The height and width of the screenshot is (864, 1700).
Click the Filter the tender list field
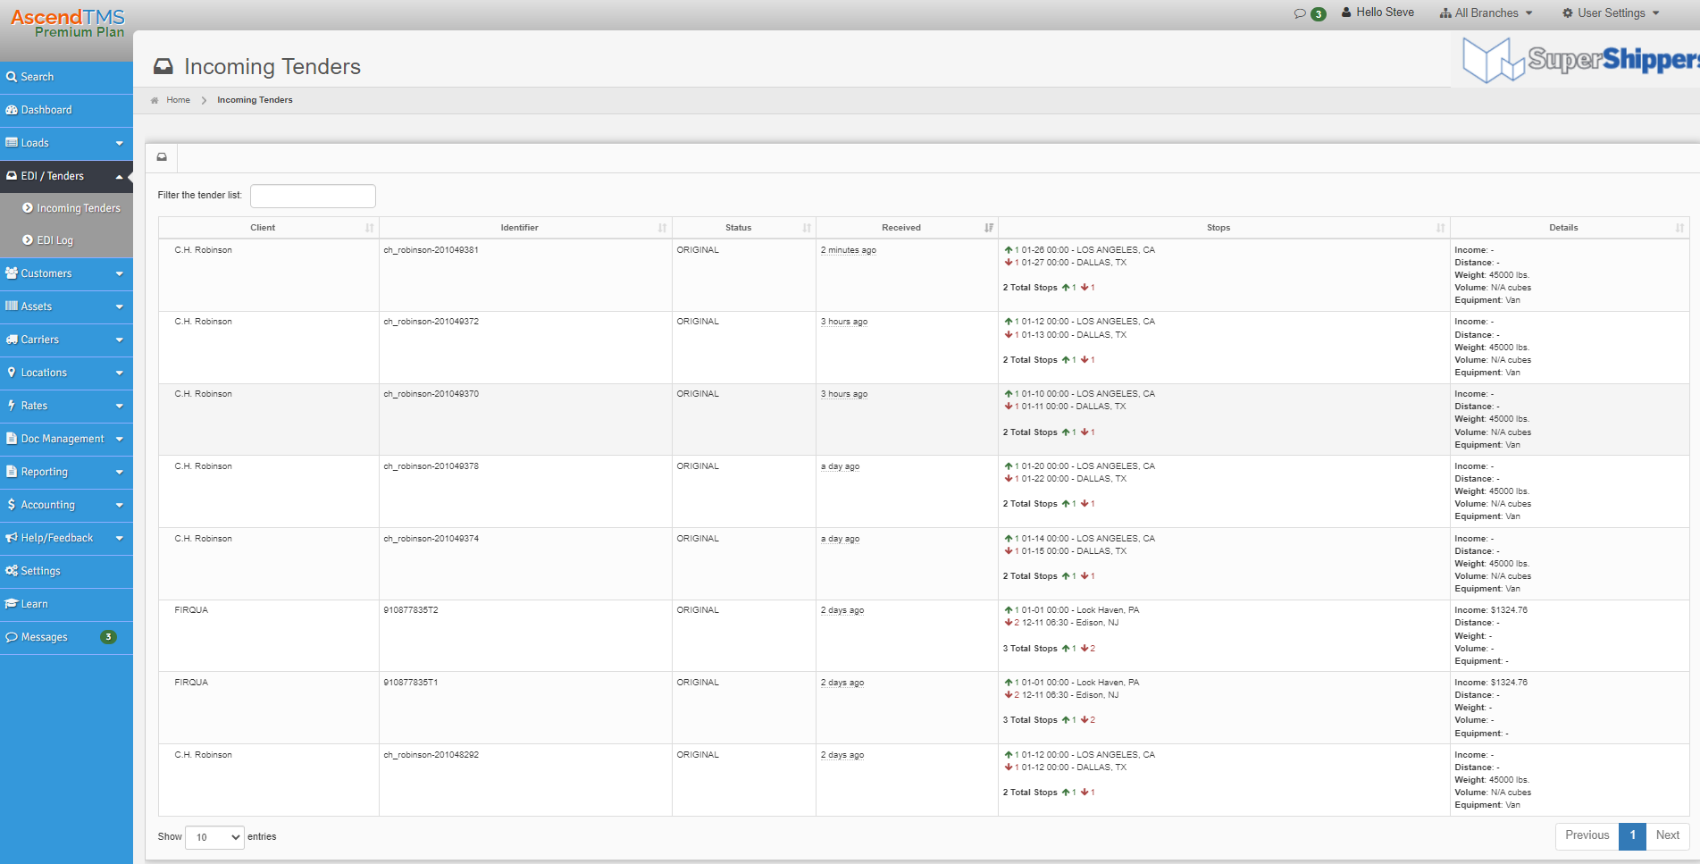click(x=313, y=196)
